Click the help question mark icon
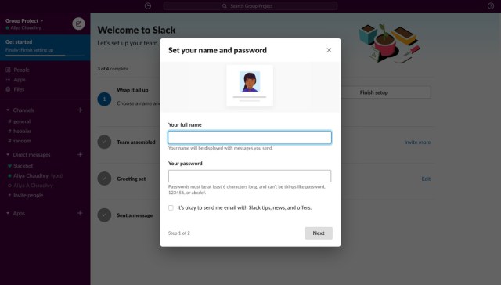The height and width of the screenshot is (285, 501). pos(491,5)
